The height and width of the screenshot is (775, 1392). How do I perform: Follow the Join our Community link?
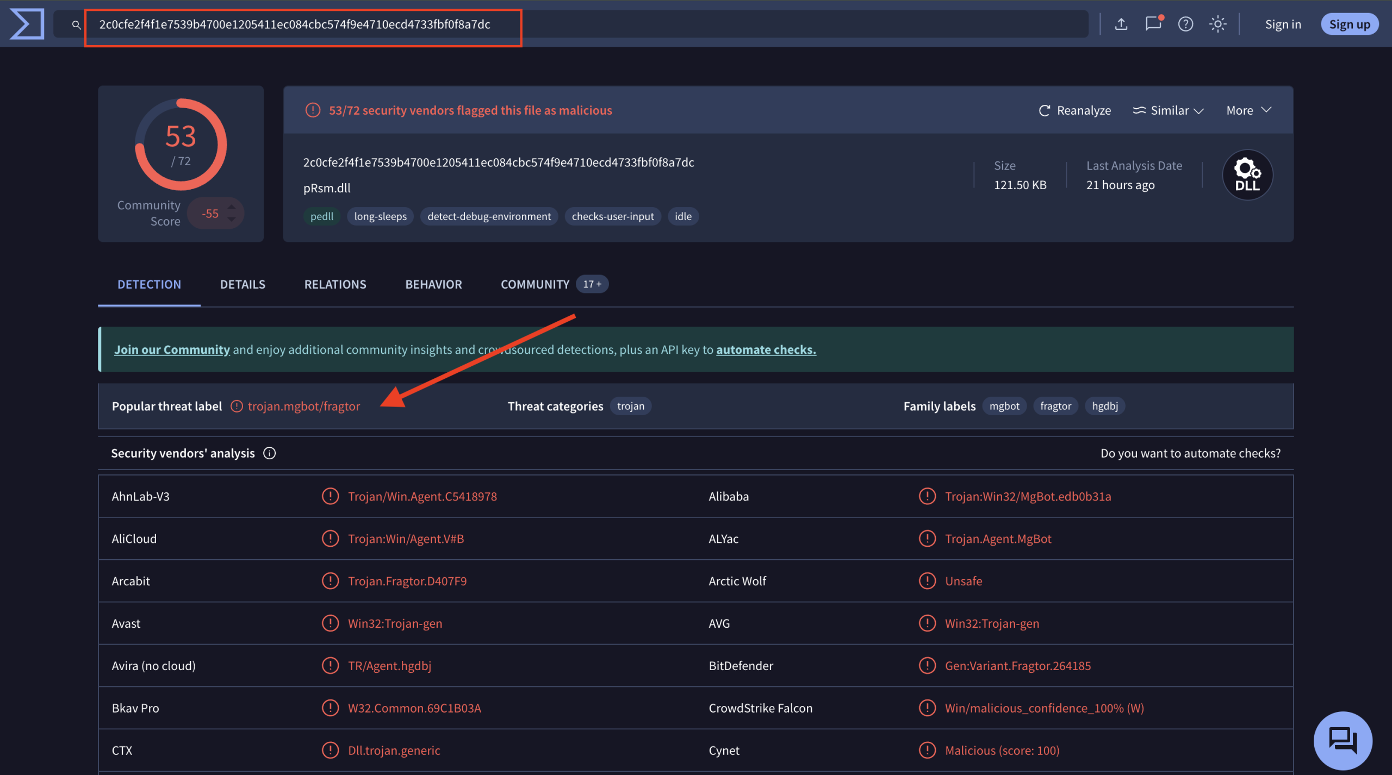click(172, 349)
